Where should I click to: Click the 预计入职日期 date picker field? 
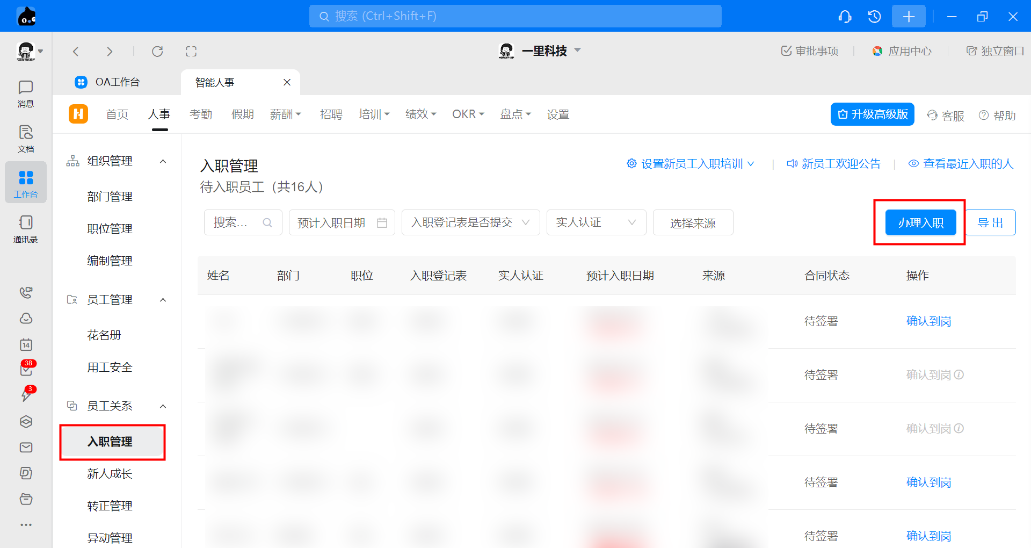342,222
